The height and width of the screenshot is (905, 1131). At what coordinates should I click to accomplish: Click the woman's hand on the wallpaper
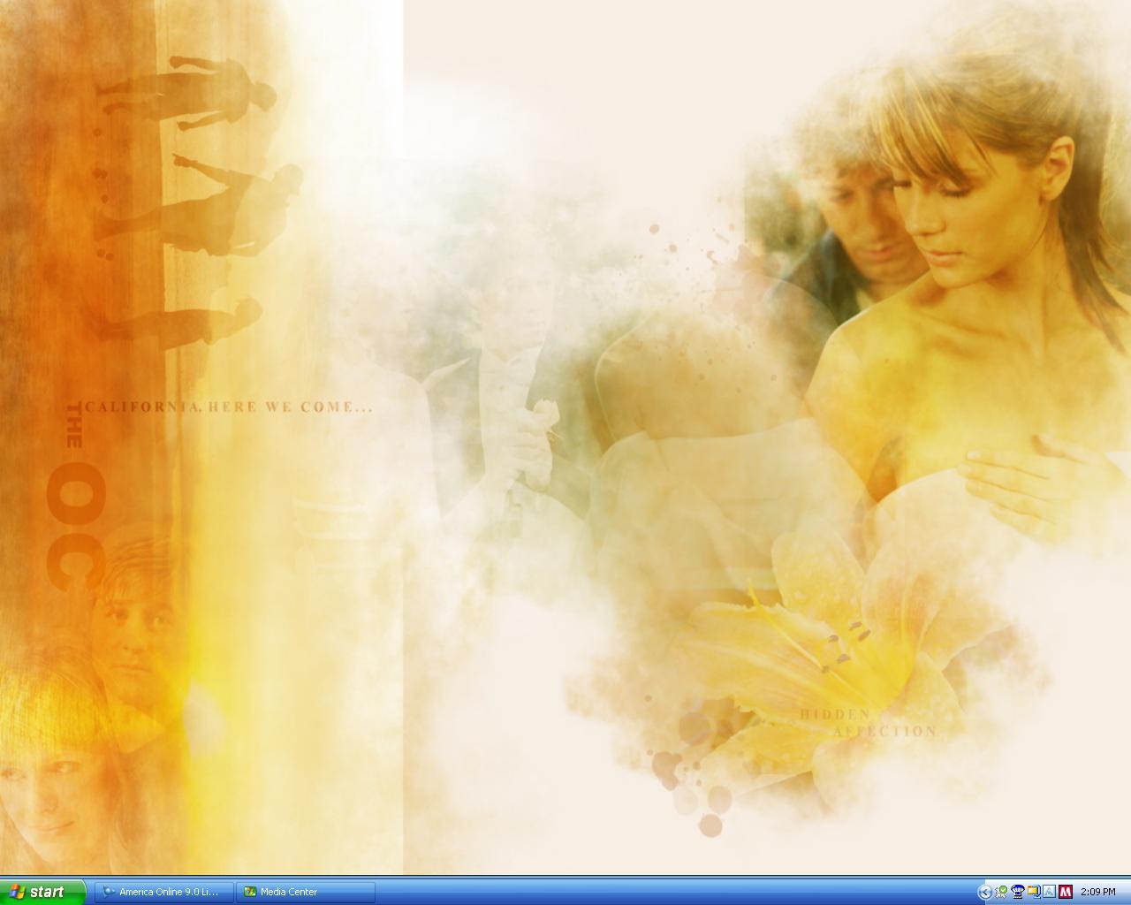click(1007, 477)
